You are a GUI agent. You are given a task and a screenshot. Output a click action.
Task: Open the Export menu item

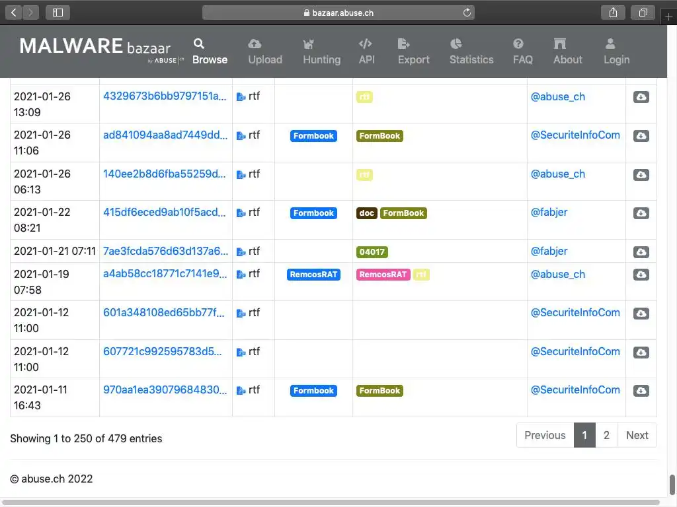414,51
